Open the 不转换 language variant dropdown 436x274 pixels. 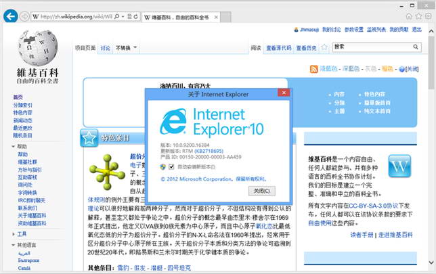pyautogui.click(x=126, y=48)
